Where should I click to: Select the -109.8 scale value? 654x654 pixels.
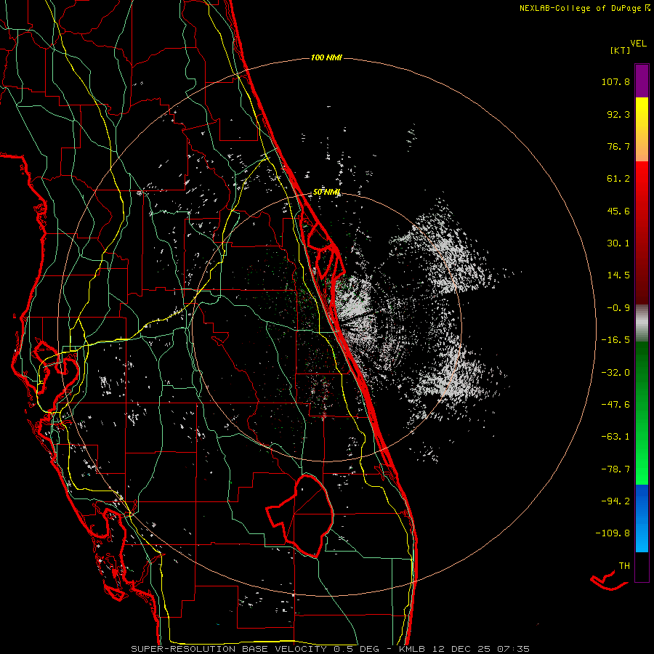coord(613,533)
